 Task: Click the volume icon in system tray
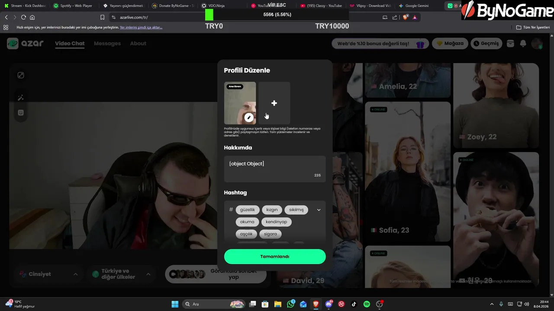click(x=526, y=304)
